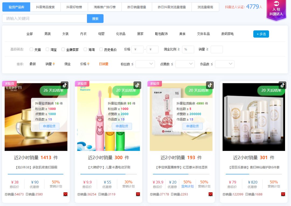
Task: Enable the 海淘 filter checkbox
Action: 85,49
